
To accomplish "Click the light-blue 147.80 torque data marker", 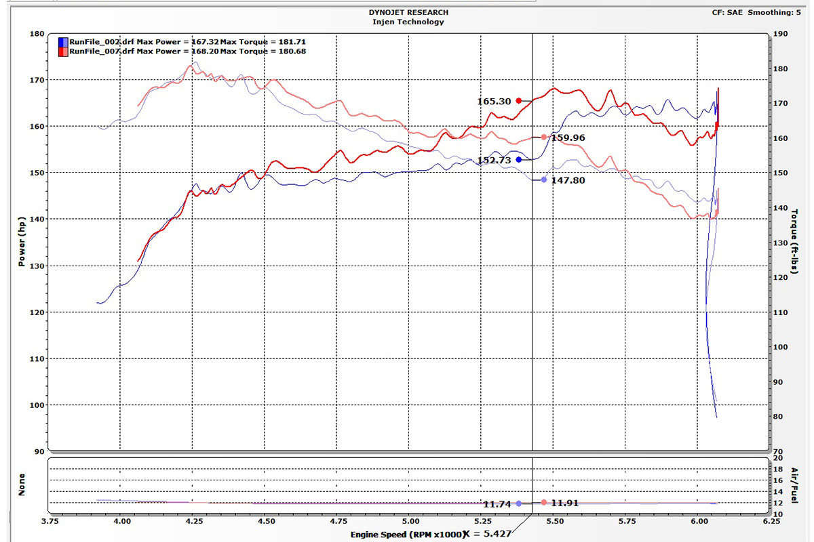I will pos(544,180).
